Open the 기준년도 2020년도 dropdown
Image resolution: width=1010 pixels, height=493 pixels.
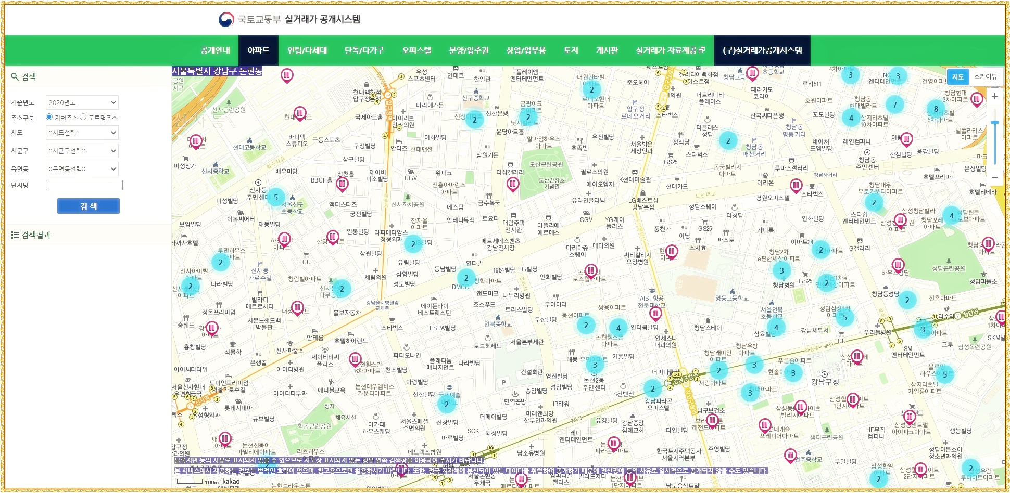[x=82, y=102]
